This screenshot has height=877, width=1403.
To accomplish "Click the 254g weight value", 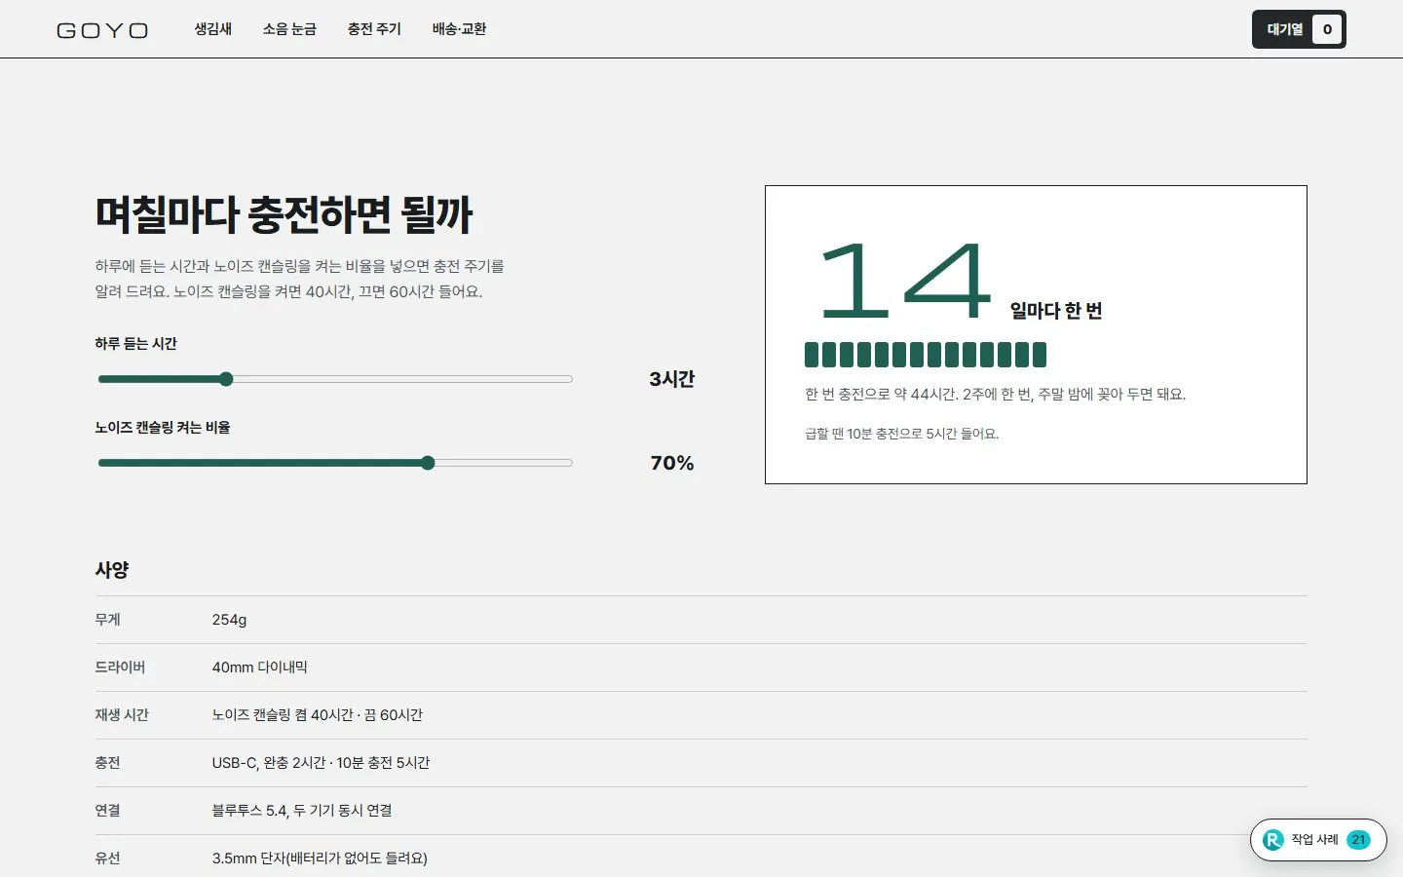I will pos(230,620).
